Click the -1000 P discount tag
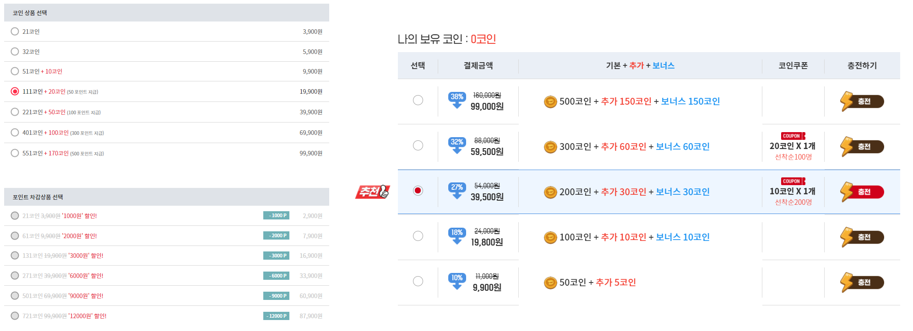This screenshot has height=331, width=913. [276, 215]
